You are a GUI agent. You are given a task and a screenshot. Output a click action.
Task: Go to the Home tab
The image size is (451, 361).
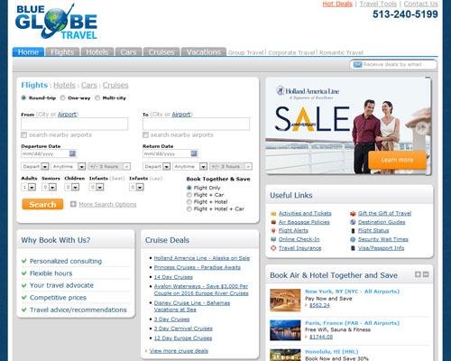pyautogui.click(x=28, y=52)
